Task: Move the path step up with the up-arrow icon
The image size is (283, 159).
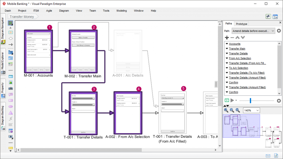Action: coord(237,38)
